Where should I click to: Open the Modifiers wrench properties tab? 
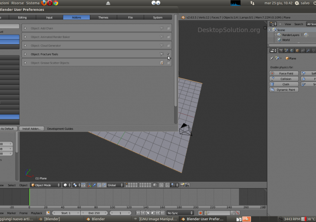(309, 51)
